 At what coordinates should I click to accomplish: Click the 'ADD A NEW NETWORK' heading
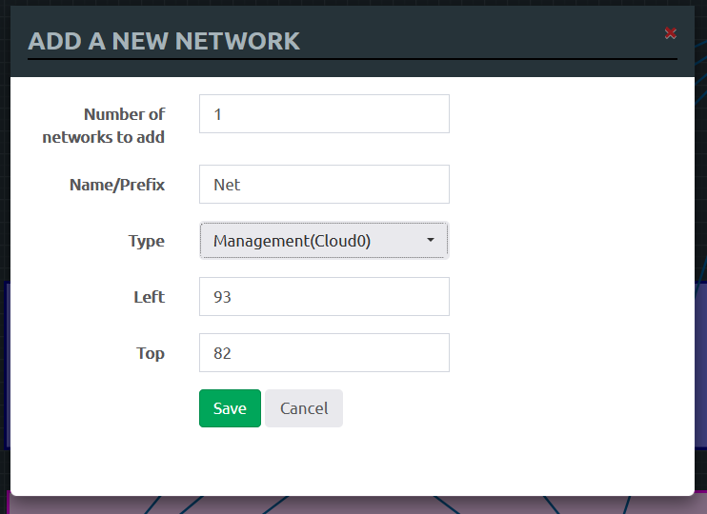pos(164,41)
